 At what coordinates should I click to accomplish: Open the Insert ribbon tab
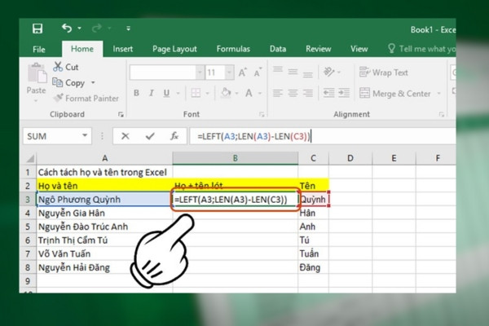click(x=122, y=49)
